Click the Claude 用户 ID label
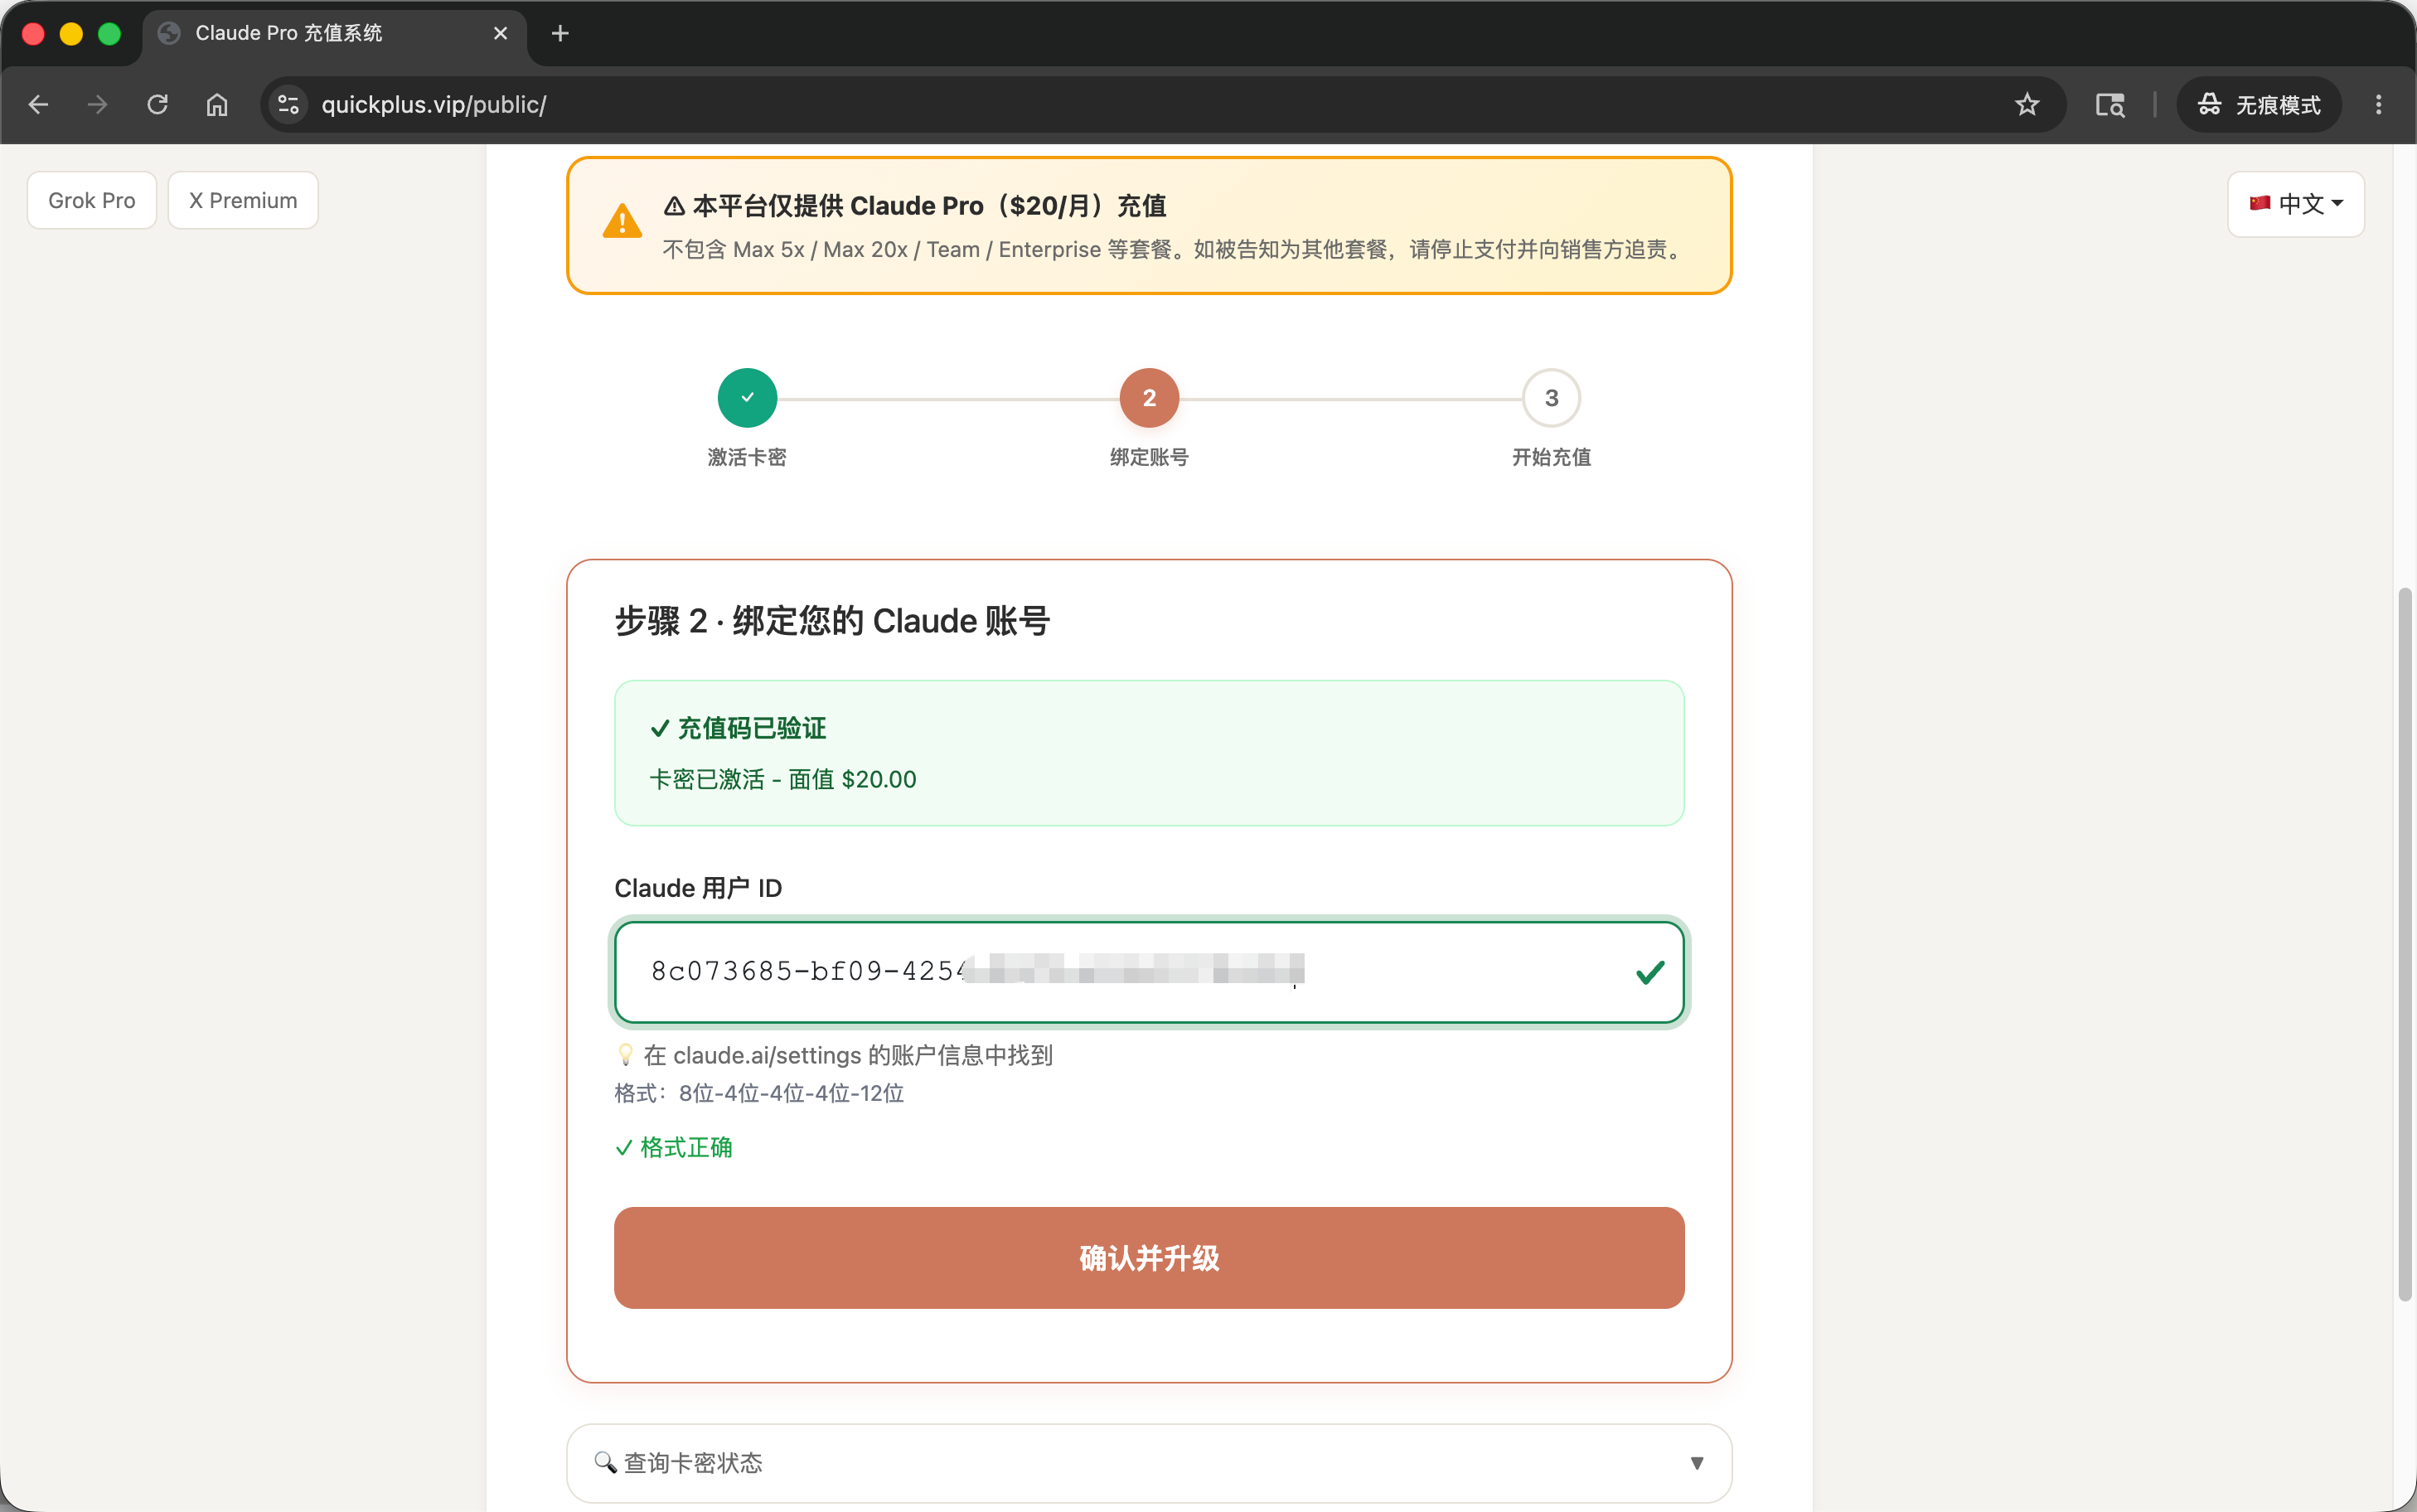 pos(698,888)
